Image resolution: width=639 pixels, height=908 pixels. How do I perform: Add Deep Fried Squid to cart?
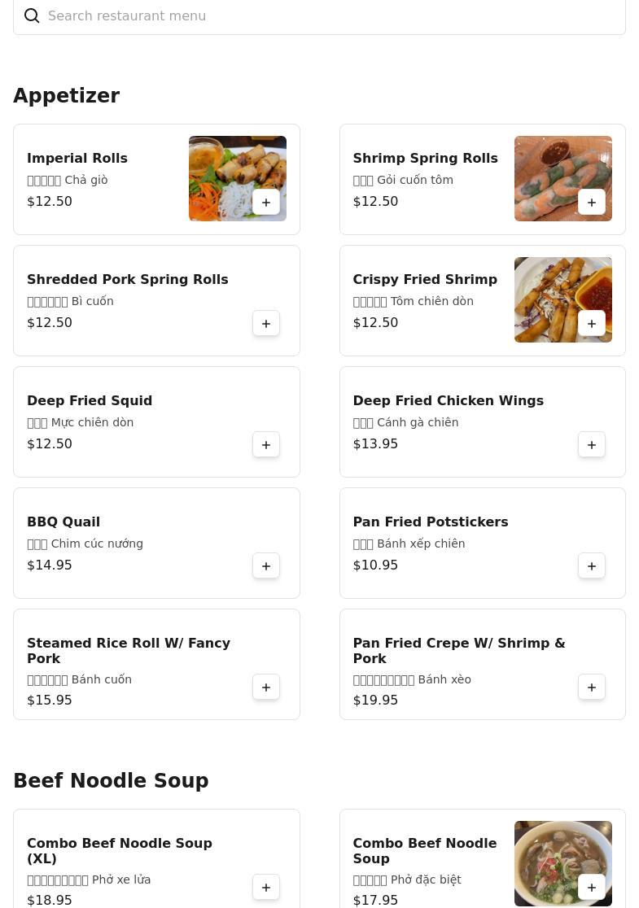tap(266, 445)
